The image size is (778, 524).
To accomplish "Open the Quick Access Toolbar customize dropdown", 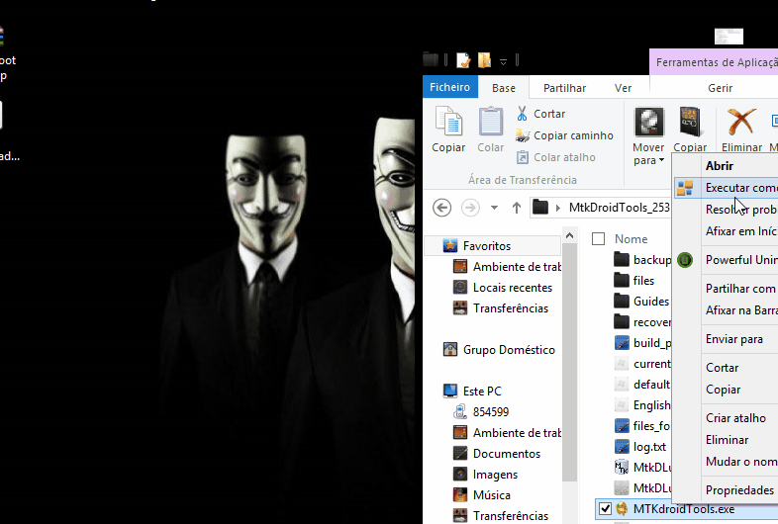I will click(504, 61).
